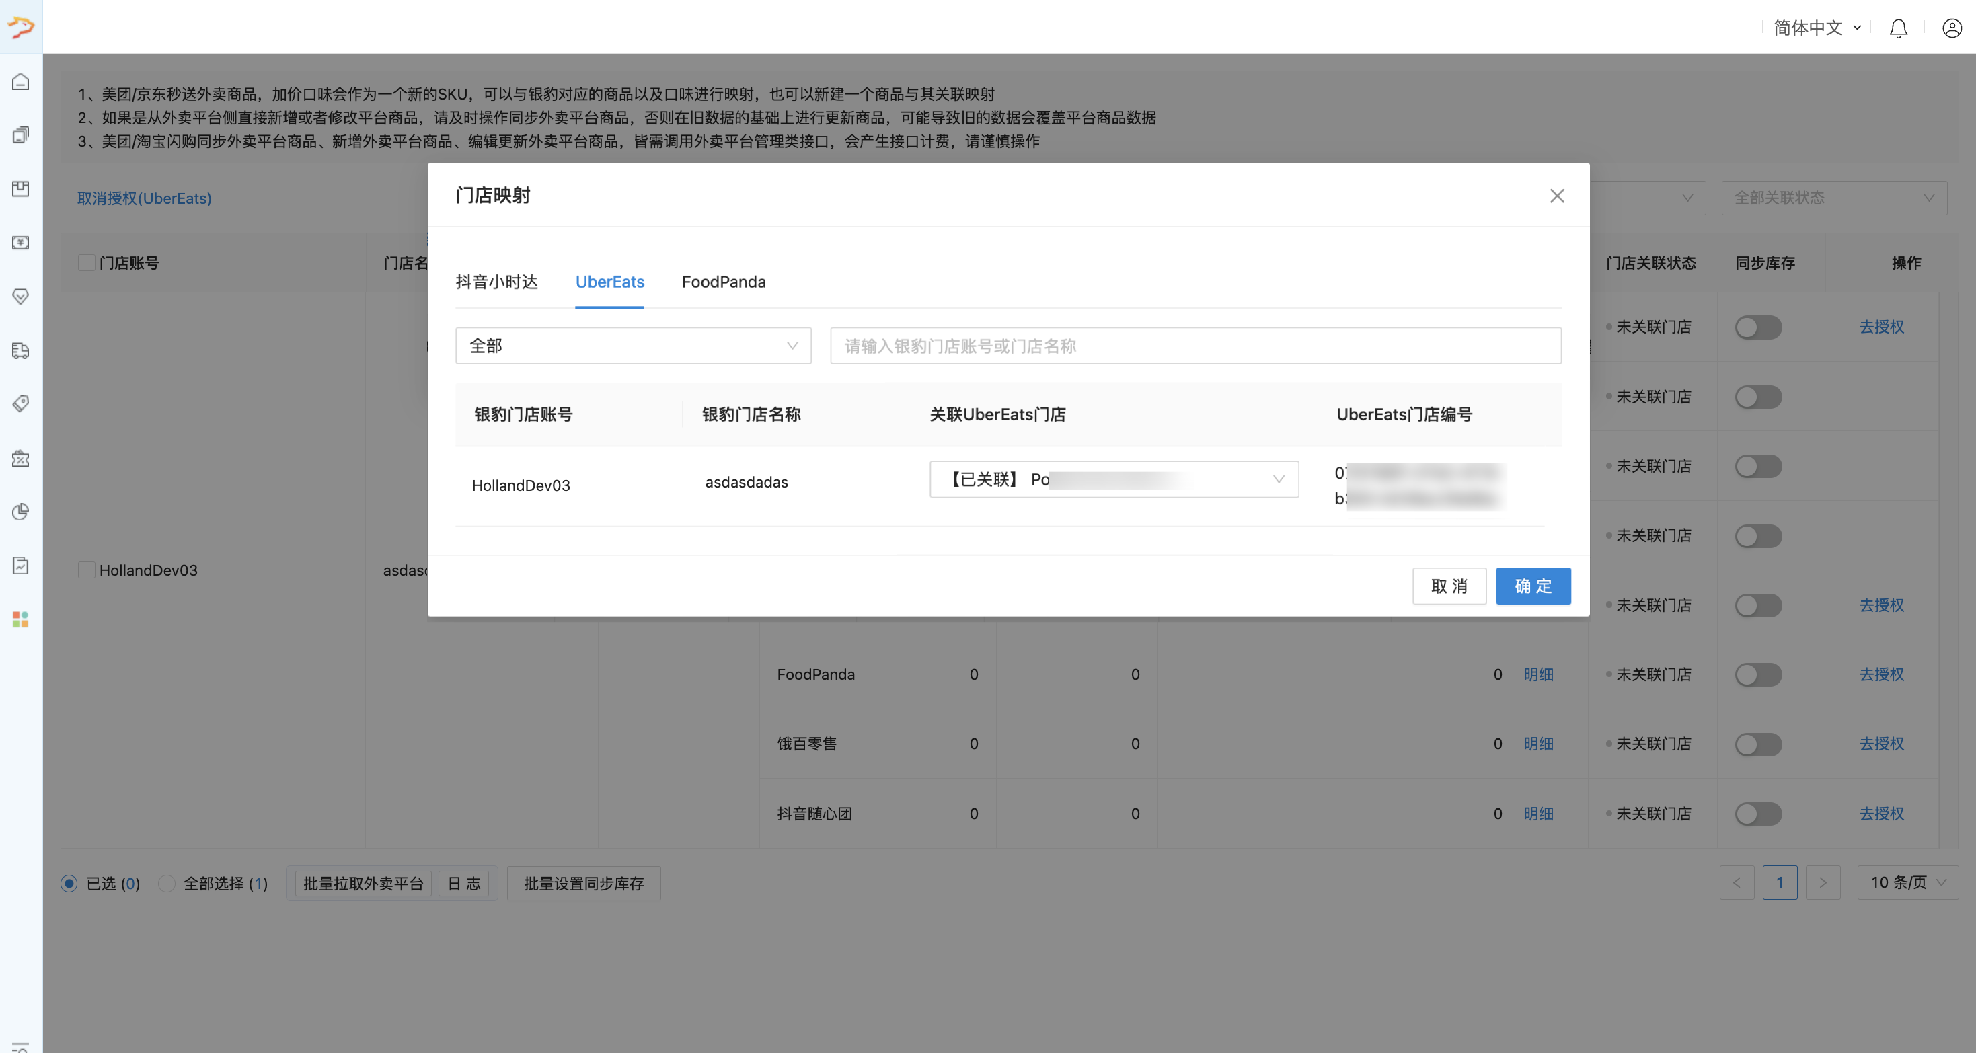The width and height of the screenshot is (1976, 1053).
Task: Open the home icon in sidebar
Action: 21,81
